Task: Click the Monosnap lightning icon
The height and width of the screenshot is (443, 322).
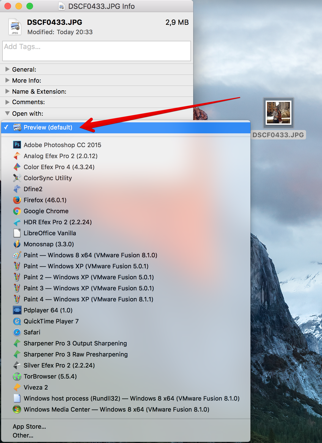Action: [x=17, y=244]
